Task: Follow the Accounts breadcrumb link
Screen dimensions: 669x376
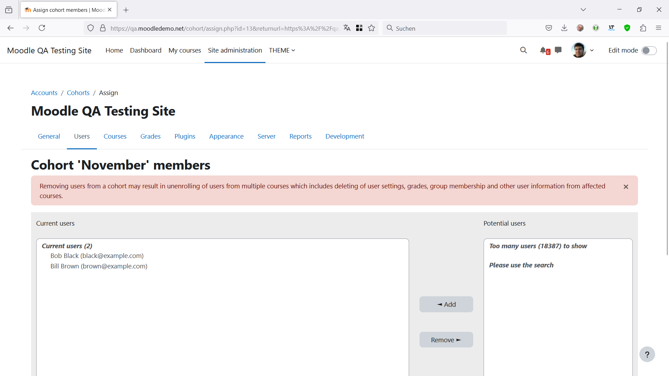Action: click(x=44, y=93)
